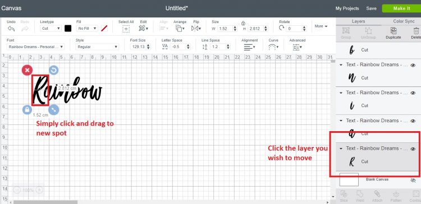Click the Rotate value field
Screen dimensions: 421x204
(x=294, y=29)
